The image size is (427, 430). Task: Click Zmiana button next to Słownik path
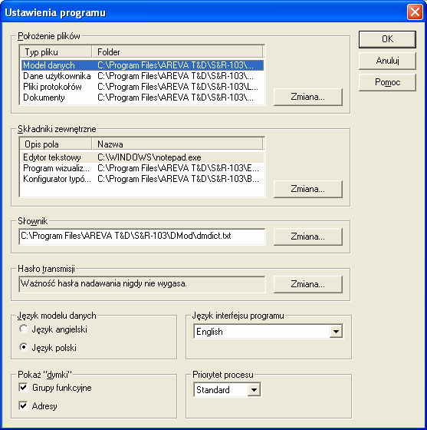(x=308, y=237)
